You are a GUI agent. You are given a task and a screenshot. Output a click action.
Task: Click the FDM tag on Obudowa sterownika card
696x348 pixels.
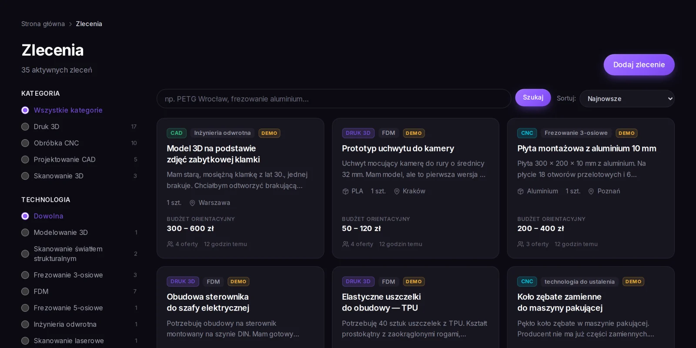(x=213, y=281)
